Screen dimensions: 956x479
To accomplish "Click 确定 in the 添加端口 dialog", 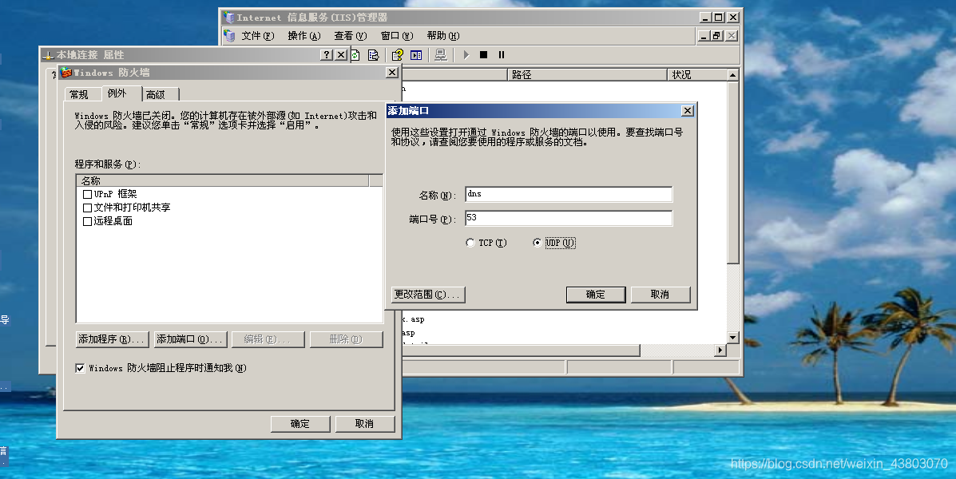I will [x=596, y=295].
